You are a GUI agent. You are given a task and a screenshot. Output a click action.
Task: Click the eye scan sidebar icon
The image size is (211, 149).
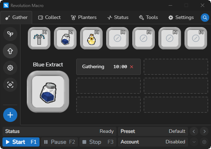[x=10, y=85]
